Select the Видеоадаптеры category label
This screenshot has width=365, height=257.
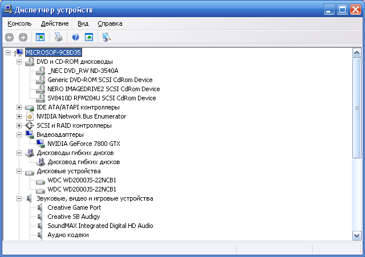click(60, 134)
